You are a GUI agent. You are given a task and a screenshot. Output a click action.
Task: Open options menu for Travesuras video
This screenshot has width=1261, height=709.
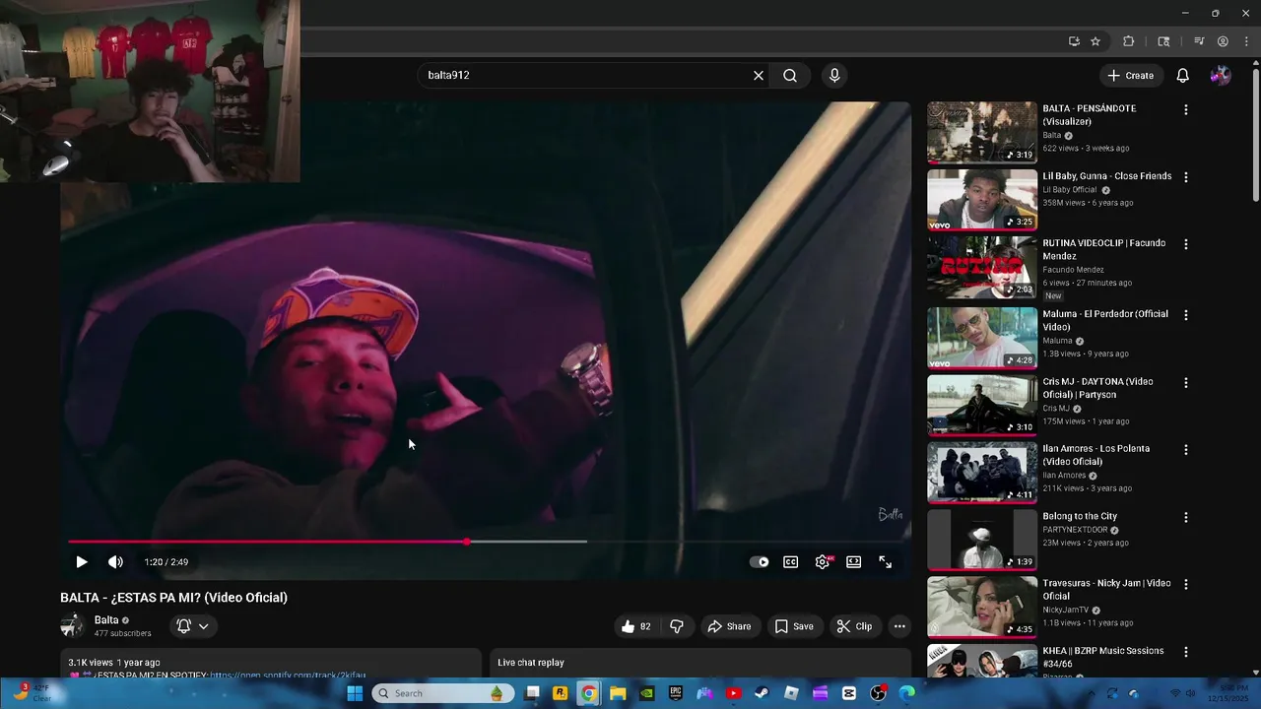(x=1186, y=584)
